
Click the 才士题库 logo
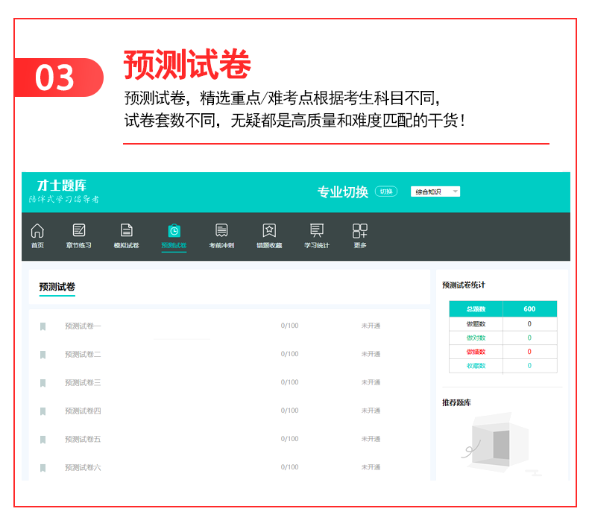(62, 186)
